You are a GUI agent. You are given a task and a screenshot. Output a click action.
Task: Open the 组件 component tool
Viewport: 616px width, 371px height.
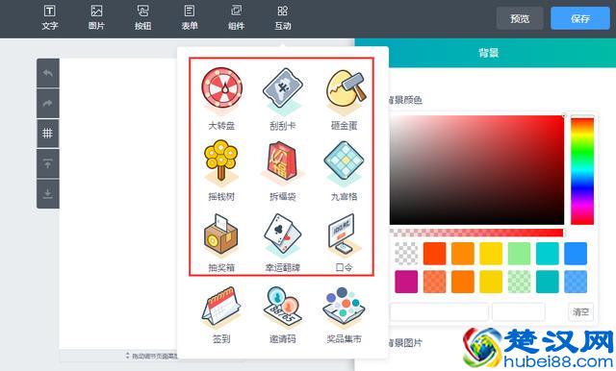pyautogui.click(x=236, y=17)
